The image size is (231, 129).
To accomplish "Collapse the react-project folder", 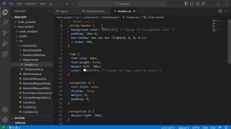I will pyautogui.click(x=26, y=27).
